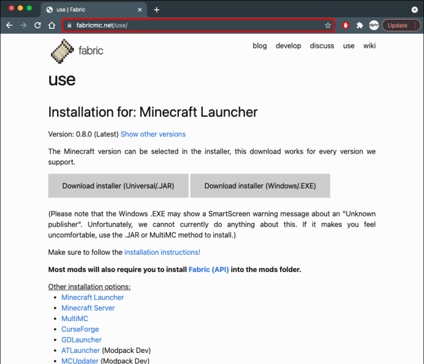
Task: Click the lock icon in address bar
Action: pyautogui.click(x=69, y=25)
